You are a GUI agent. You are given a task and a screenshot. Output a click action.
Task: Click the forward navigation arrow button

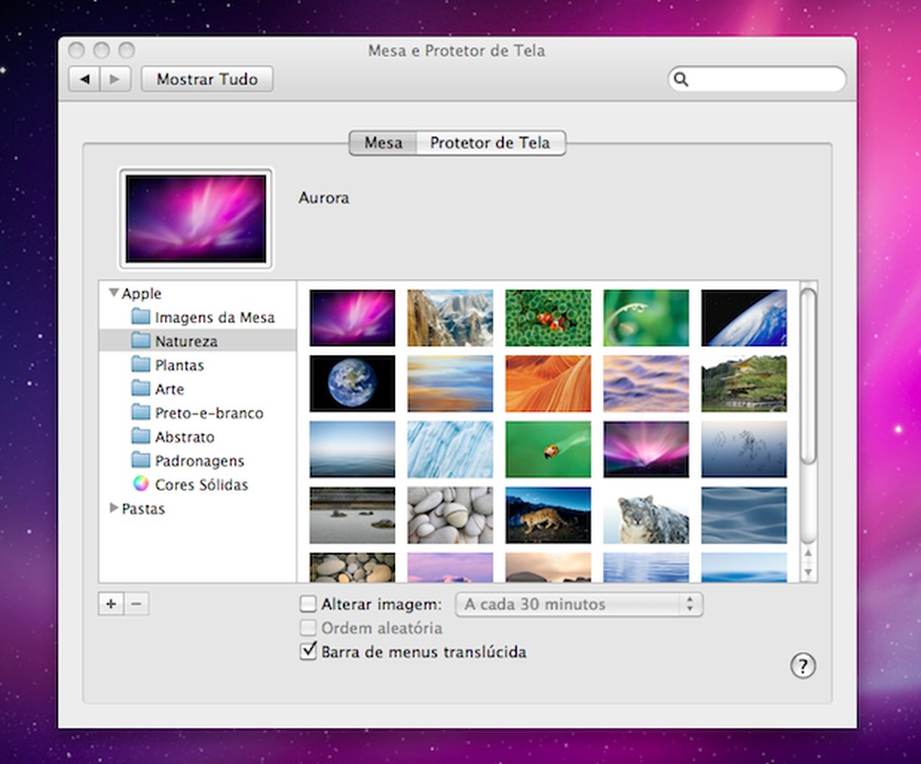pos(114,80)
